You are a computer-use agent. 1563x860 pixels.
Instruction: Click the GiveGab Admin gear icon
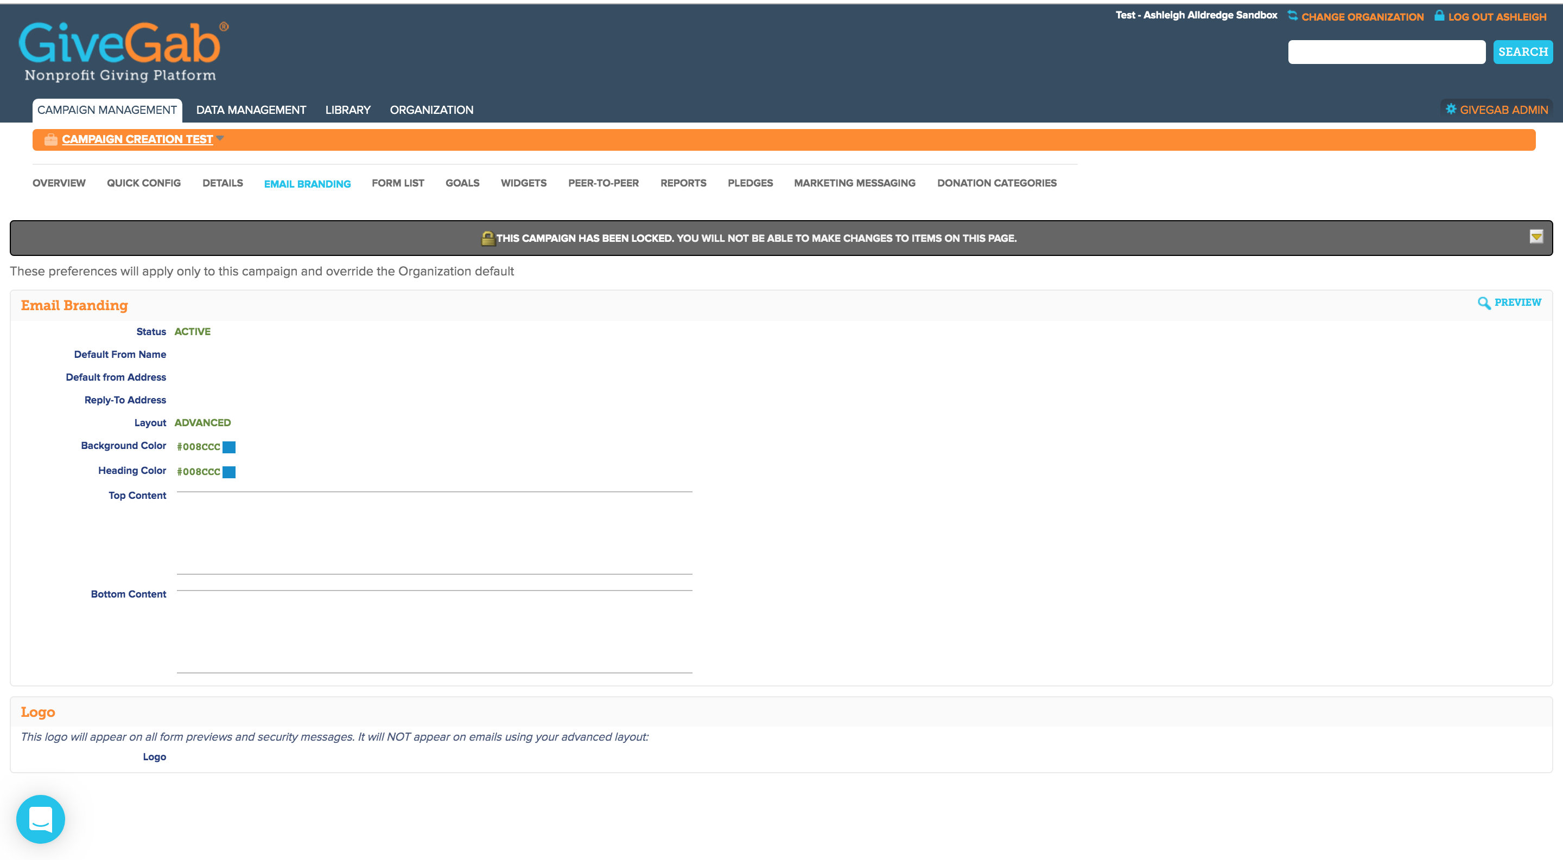tap(1451, 109)
